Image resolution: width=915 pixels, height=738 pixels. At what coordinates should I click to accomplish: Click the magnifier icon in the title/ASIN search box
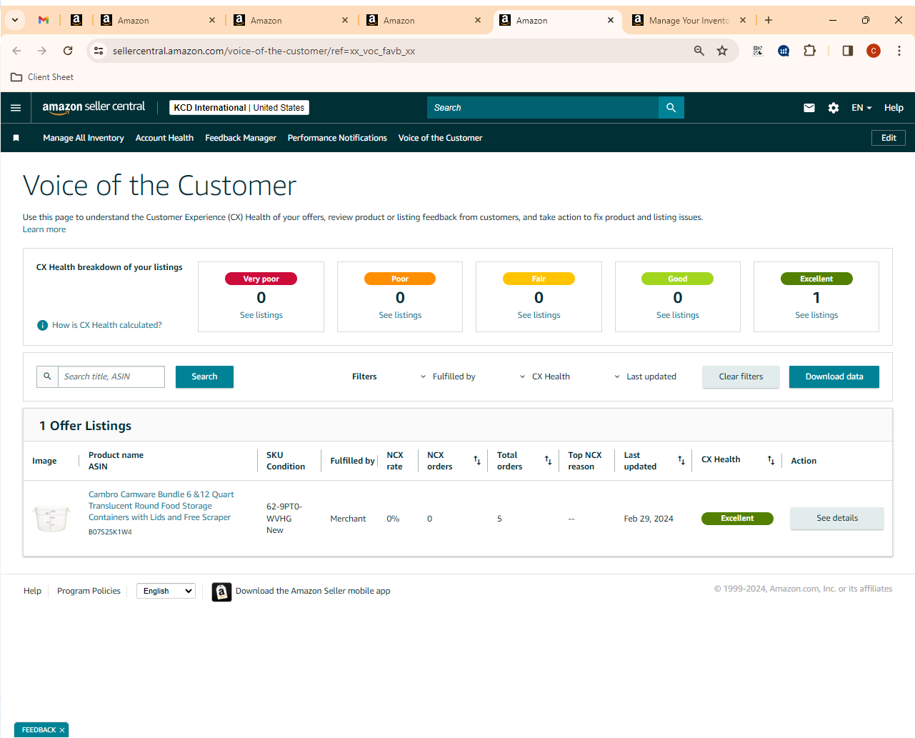[x=47, y=377]
